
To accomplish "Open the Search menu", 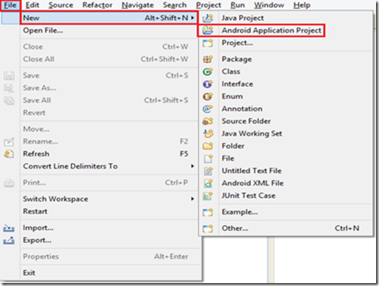I will pos(175,5).
